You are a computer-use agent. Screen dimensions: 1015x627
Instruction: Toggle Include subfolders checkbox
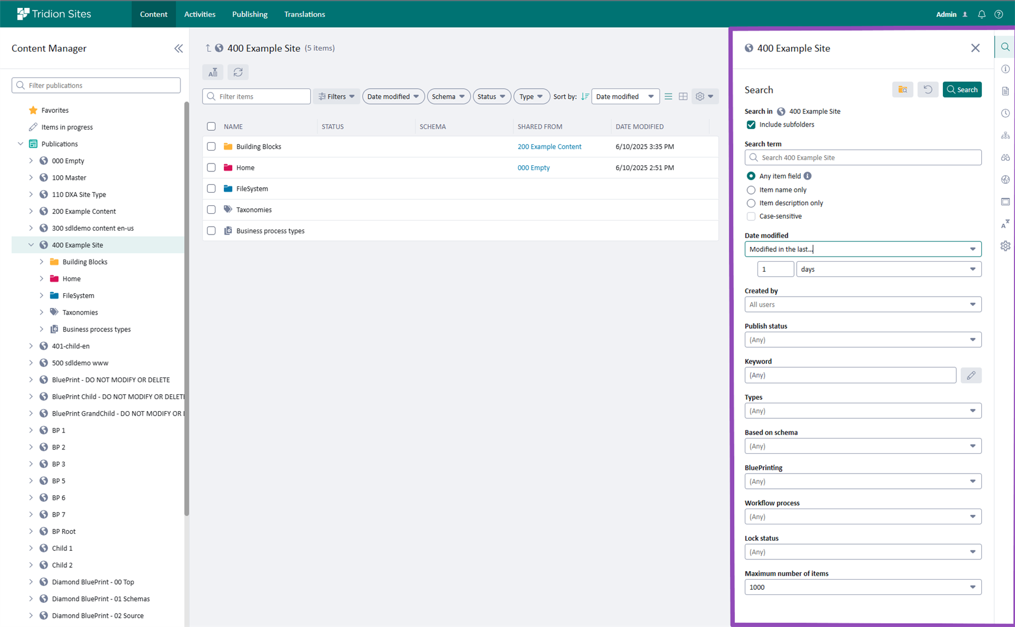point(751,125)
